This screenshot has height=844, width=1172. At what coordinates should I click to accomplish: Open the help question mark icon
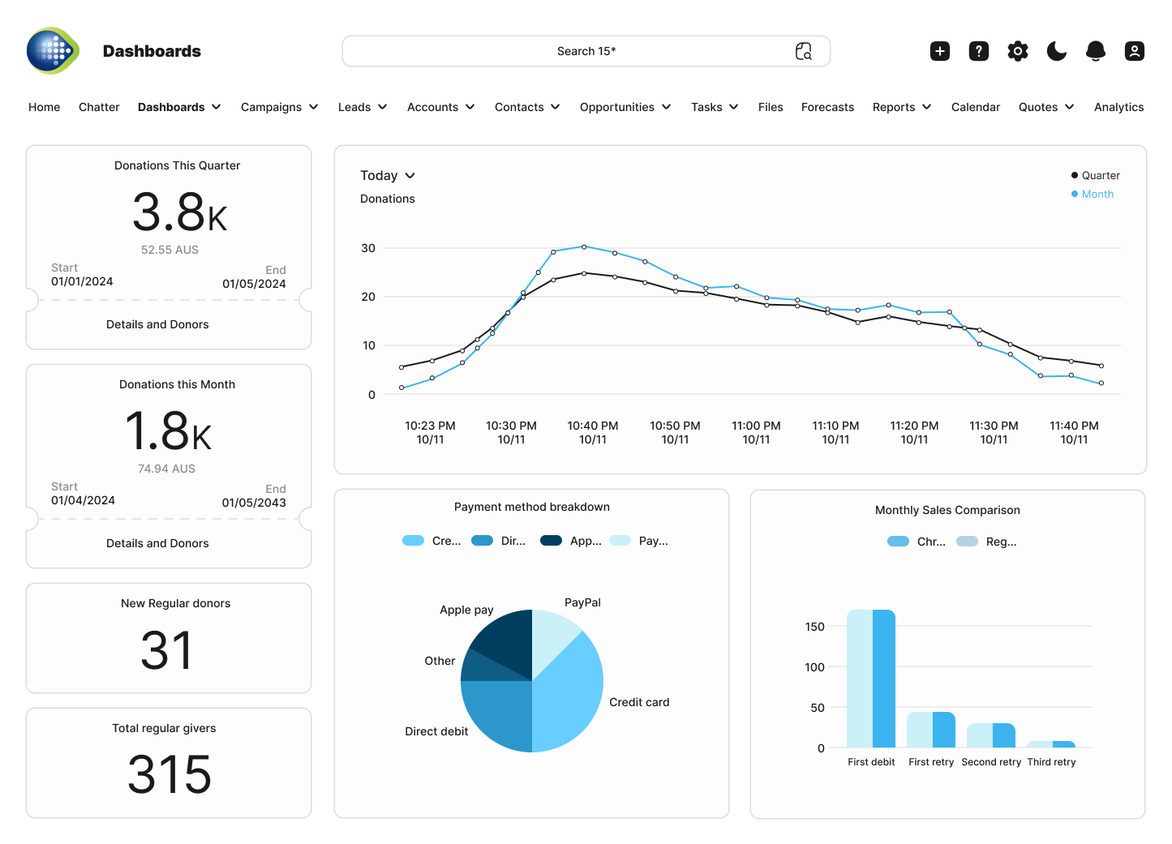click(x=979, y=51)
